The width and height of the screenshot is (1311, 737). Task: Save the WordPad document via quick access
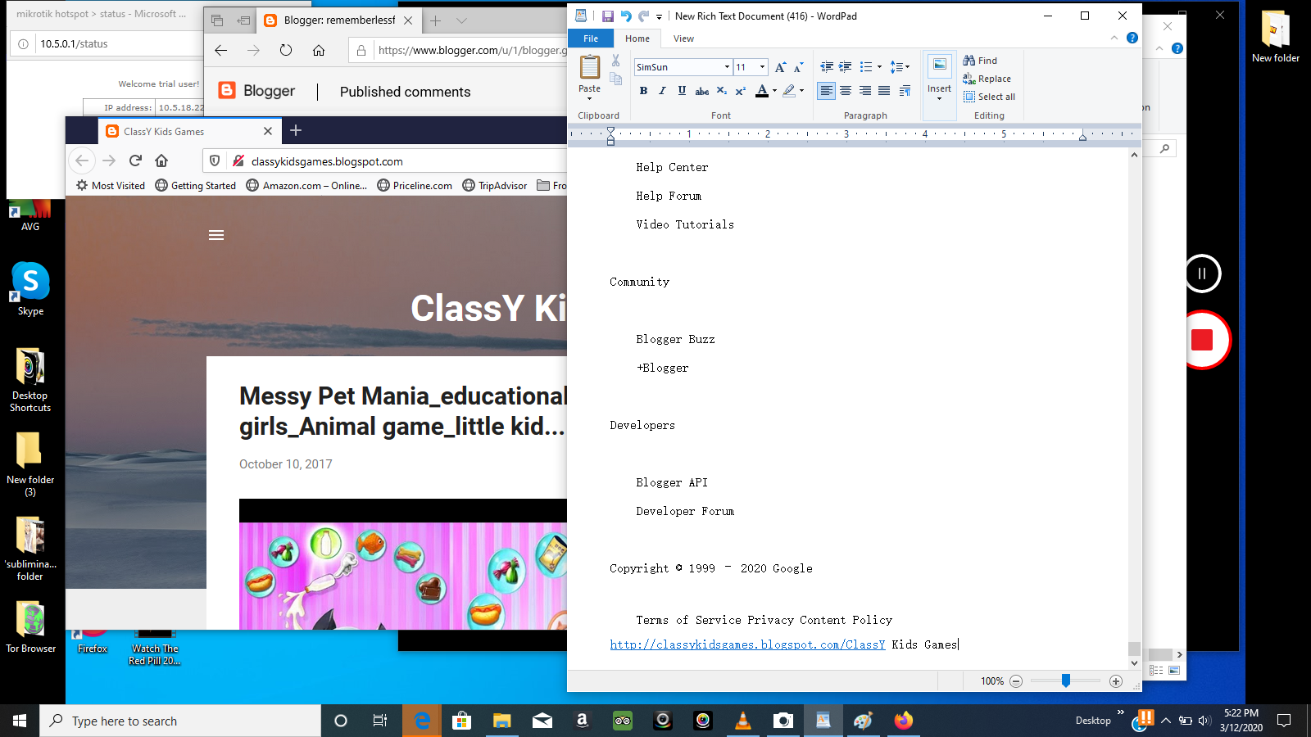tap(607, 16)
